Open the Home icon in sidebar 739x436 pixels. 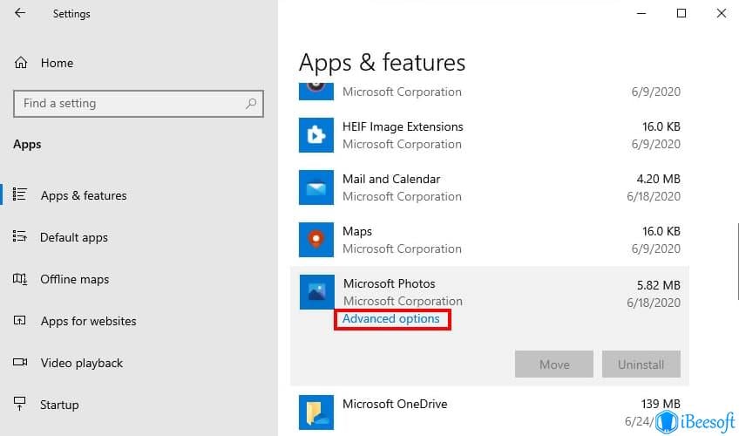click(21, 63)
